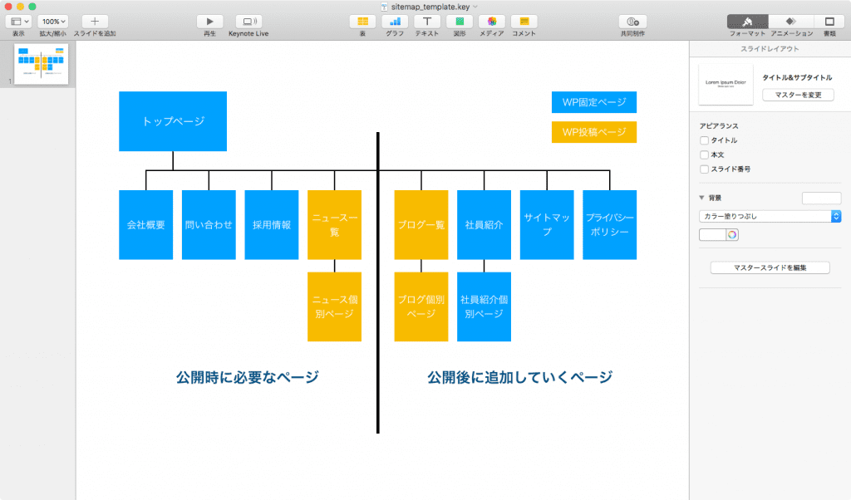Switch to the 書類 document tab
Screen dimensions: 851x500
(x=829, y=21)
